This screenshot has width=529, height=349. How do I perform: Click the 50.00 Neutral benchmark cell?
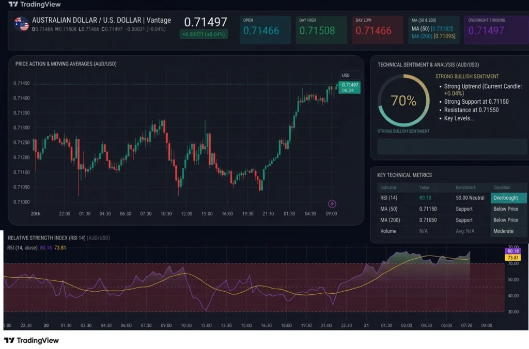tap(470, 198)
